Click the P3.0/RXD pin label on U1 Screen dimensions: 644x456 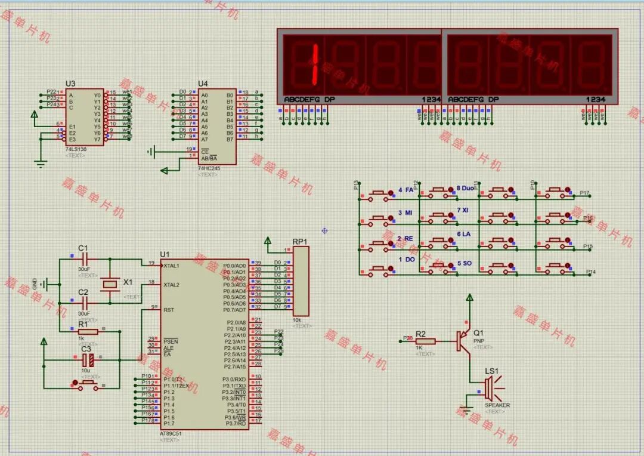click(x=234, y=379)
